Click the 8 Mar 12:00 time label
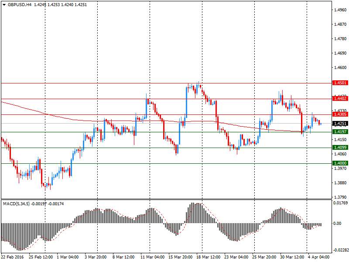 [x=123, y=257]
